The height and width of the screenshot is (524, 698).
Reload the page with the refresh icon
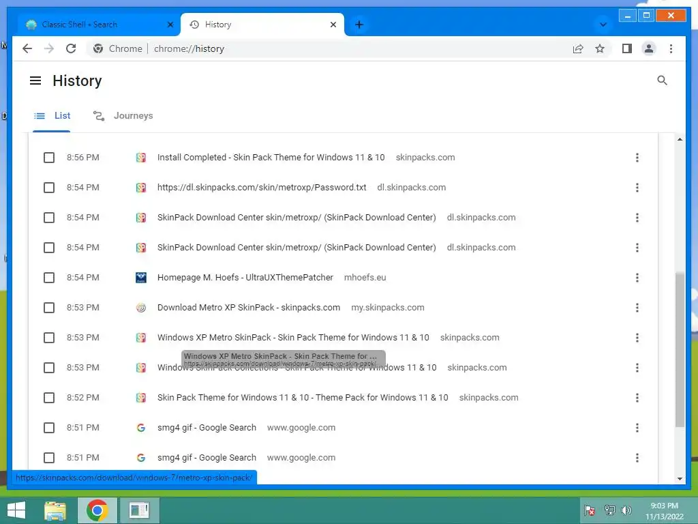[x=71, y=48]
